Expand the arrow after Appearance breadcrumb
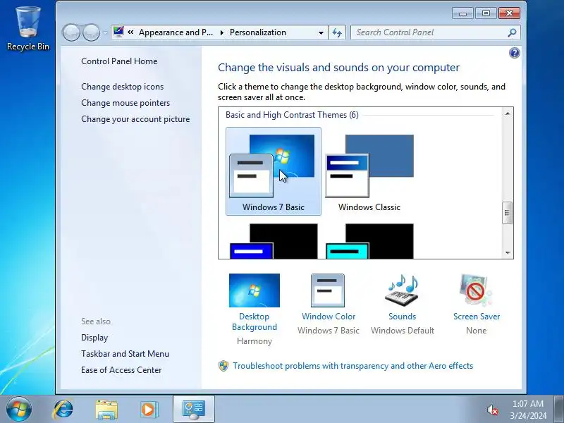Image resolution: width=564 pixels, height=423 pixels. [221, 32]
